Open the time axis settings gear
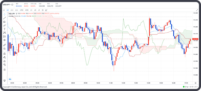The image size is (201, 91). pos(195,83)
